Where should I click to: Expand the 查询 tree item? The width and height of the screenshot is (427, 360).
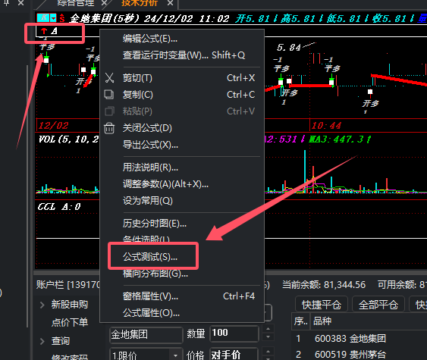[x=42, y=341]
